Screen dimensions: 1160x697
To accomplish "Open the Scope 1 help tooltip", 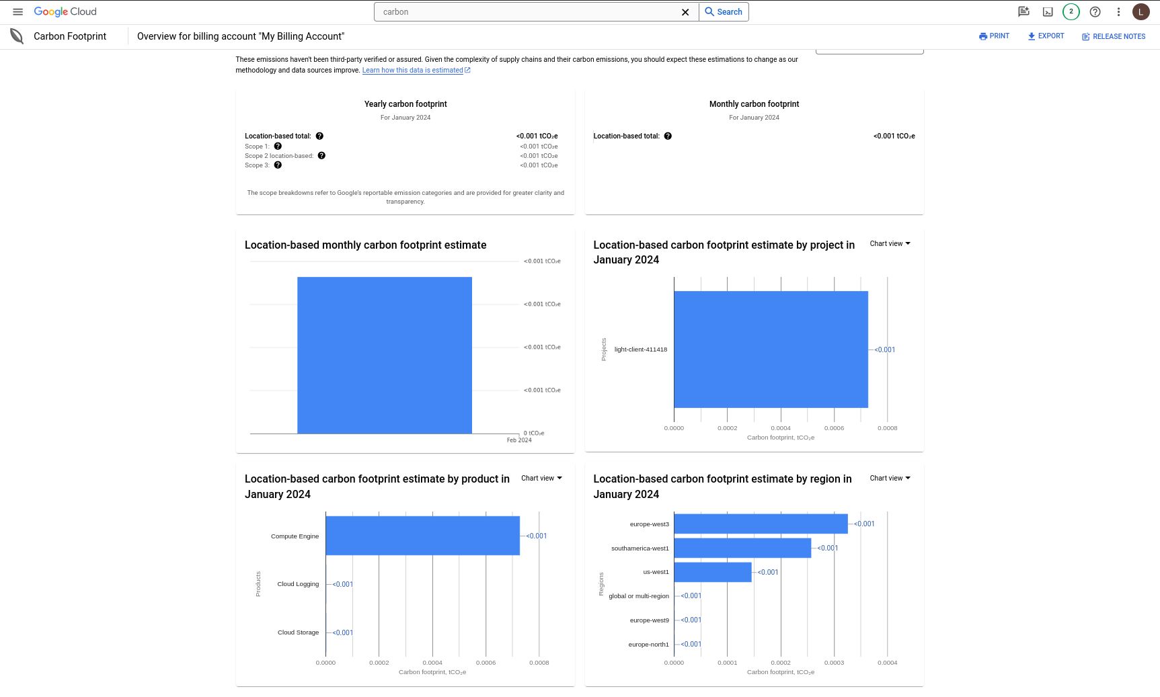I will pos(278,146).
